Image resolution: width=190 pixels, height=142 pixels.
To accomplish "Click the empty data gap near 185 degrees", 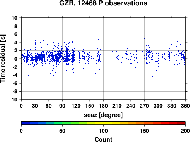I will (x=106, y=59).
